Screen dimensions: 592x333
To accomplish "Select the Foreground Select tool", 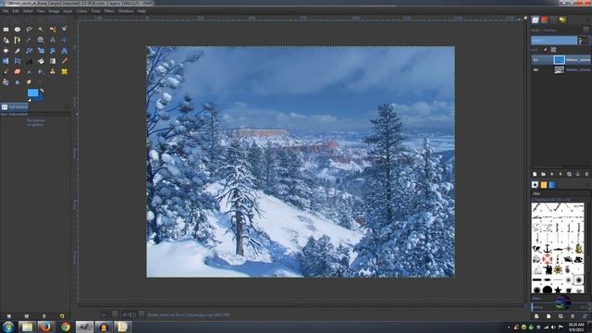I will (6, 40).
